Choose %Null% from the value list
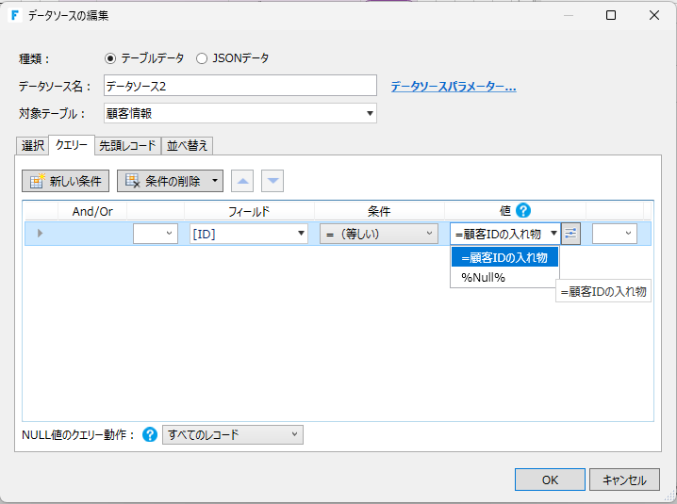This screenshot has width=677, height=504. tap(483, 277)
